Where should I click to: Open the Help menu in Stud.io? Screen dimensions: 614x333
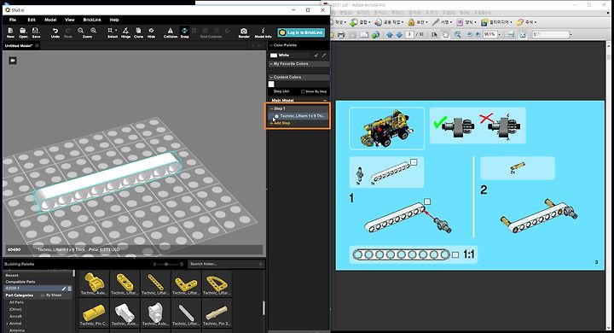[x=114, y=20]
